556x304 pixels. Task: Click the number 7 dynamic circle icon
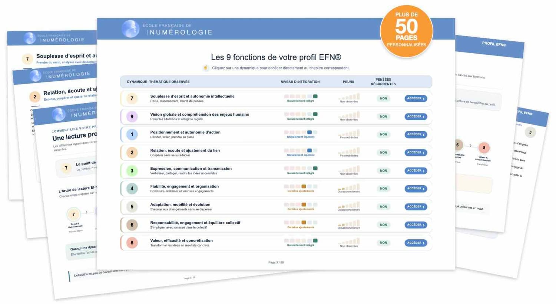point(132,98)
